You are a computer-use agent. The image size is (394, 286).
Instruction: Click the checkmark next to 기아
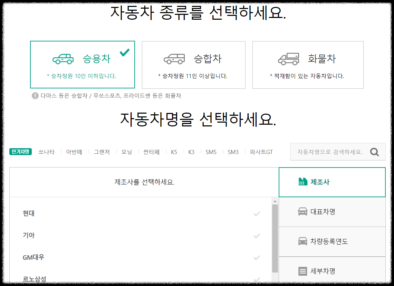click(x=256, y=236)
